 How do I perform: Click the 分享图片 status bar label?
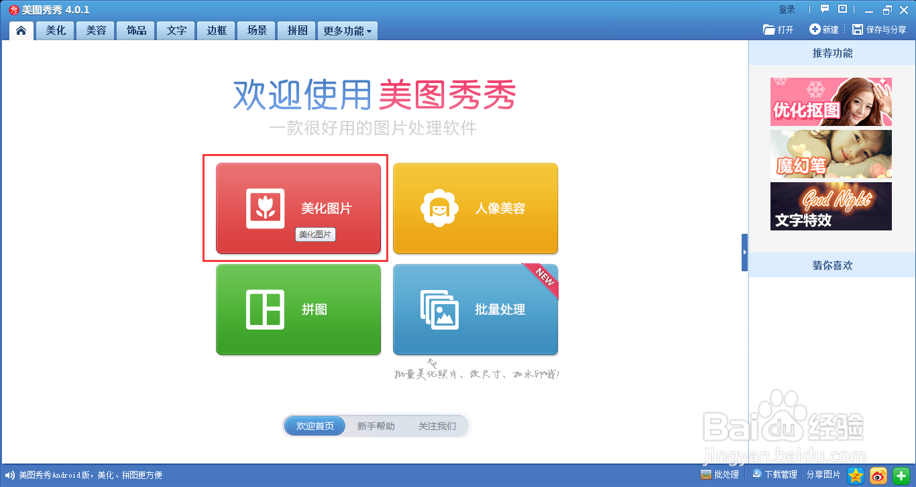point(823,474)
